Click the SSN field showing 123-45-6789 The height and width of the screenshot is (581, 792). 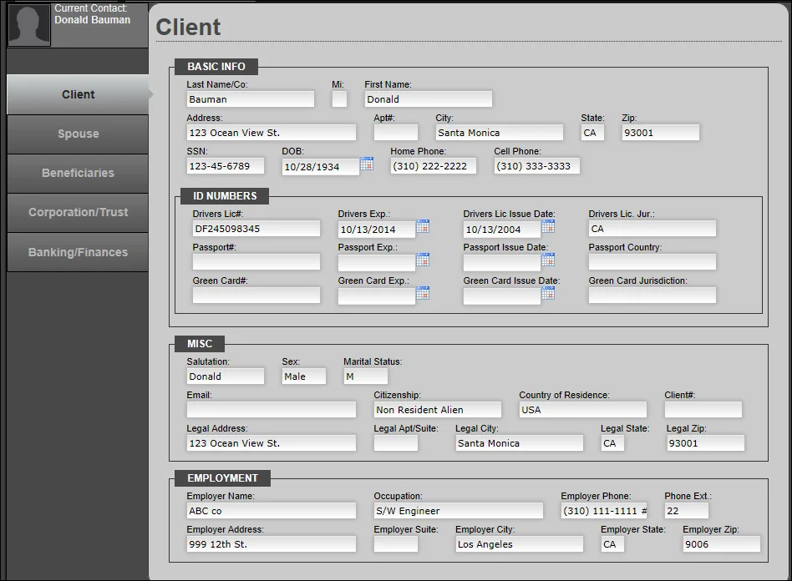tap(224, 165)
